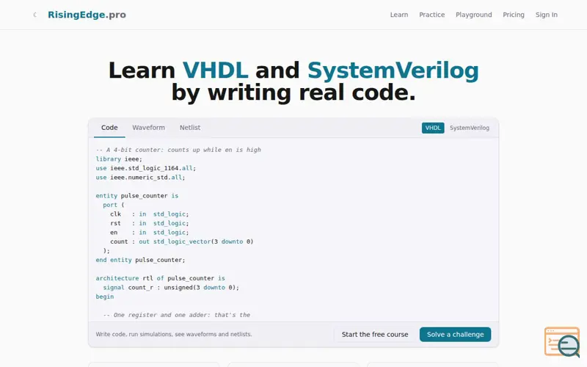Click the 'signal count_r' declaration line

coord(171,288)
